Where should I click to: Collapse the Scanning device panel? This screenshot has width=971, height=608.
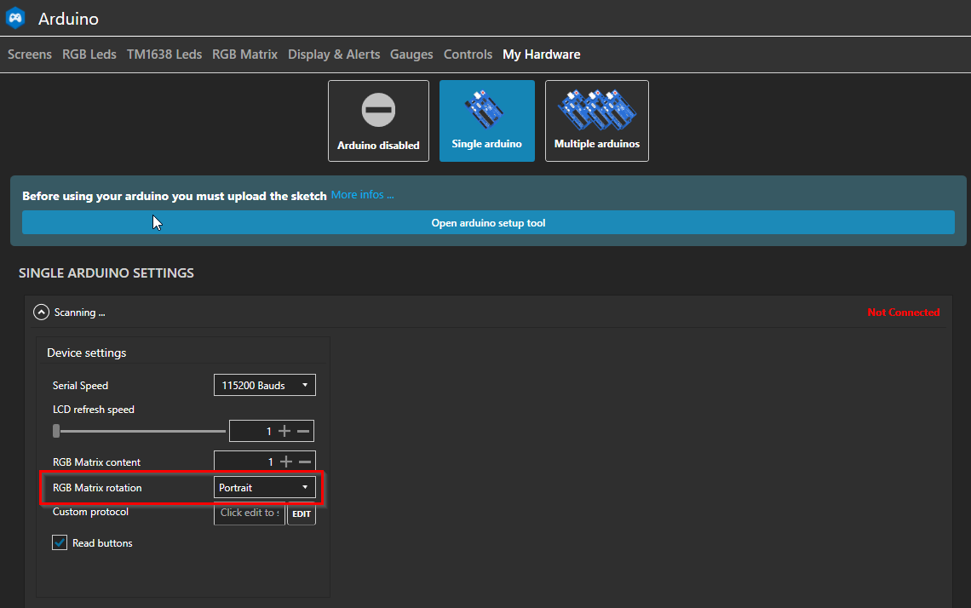(x=41, y=312)
